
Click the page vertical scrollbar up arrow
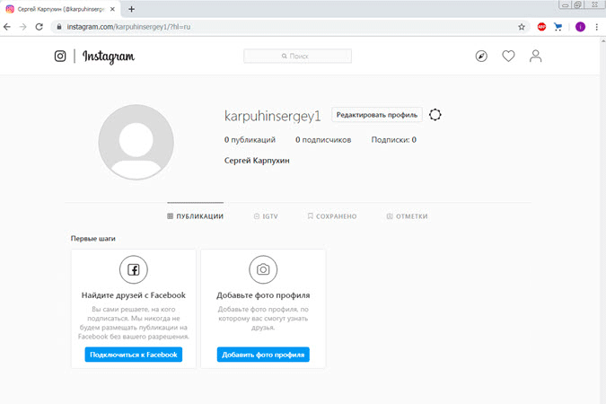tap(603, 40)
